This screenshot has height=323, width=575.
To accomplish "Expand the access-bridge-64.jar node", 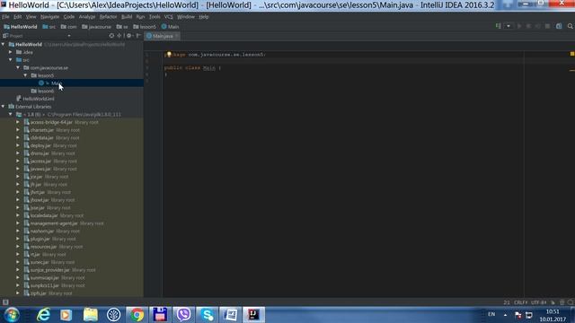I will tap(18, 122).
